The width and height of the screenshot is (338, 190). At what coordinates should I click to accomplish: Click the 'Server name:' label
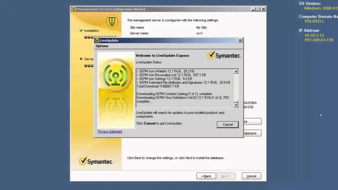coord(139,33)
